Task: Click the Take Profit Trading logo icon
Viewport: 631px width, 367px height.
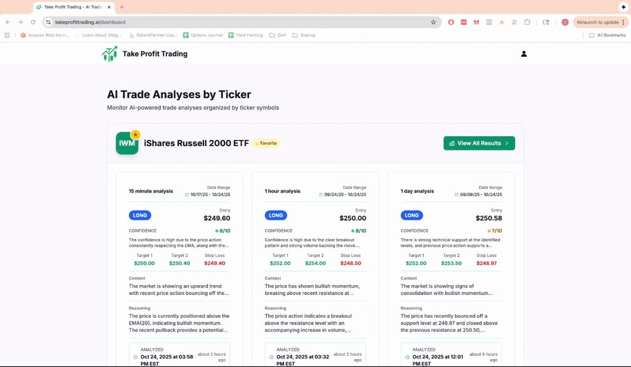Action: click(x=110, y=54)
